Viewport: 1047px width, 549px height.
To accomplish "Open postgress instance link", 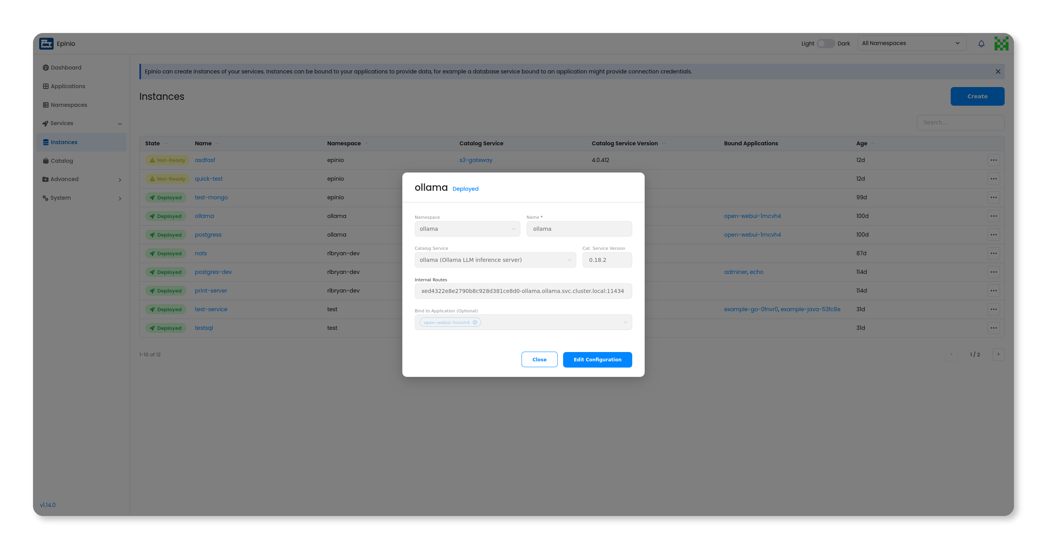I will (x=208, y=235).
